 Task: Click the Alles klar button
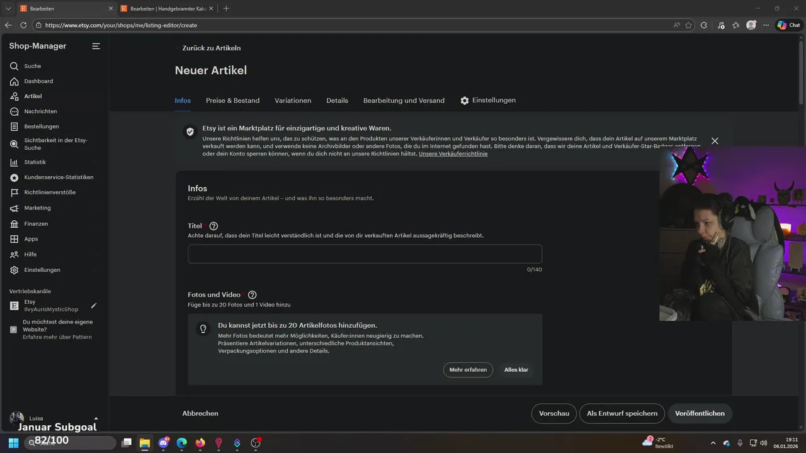[x=516, y=370]
